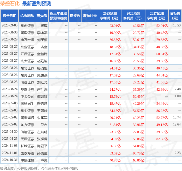Click institution 国海证券
The image size is (182, 171).
(x=27, y=33)
